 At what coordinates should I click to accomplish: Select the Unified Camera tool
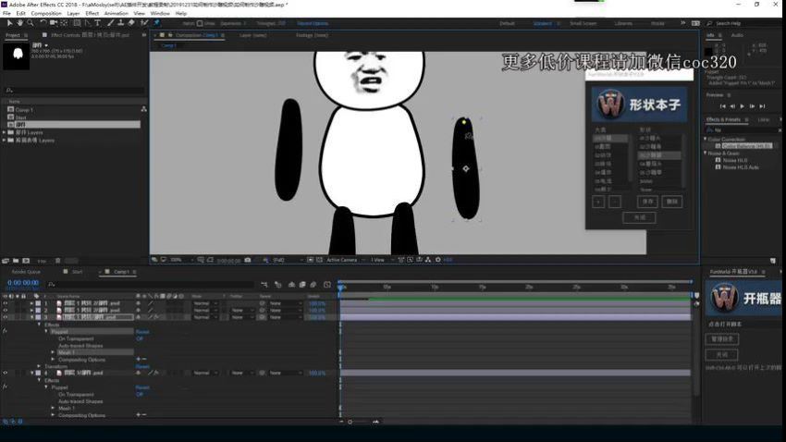[53, 23]
